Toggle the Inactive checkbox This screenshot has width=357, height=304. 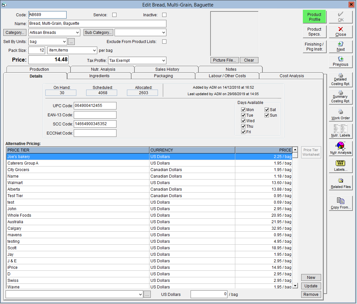point(164,15)
